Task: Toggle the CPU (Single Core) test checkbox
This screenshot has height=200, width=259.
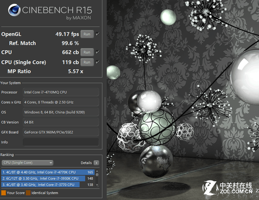Action: (x=98, y=62)
